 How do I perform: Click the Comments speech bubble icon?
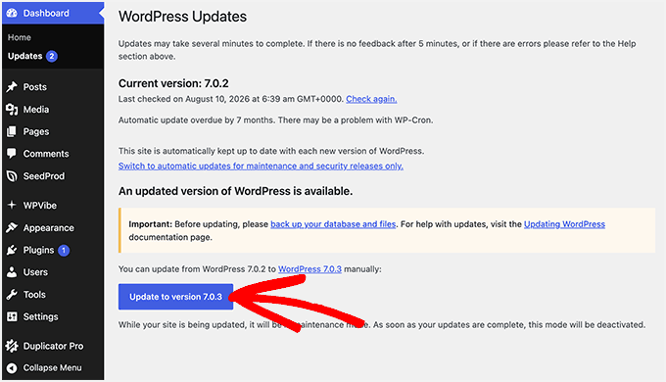pos(12,154)
